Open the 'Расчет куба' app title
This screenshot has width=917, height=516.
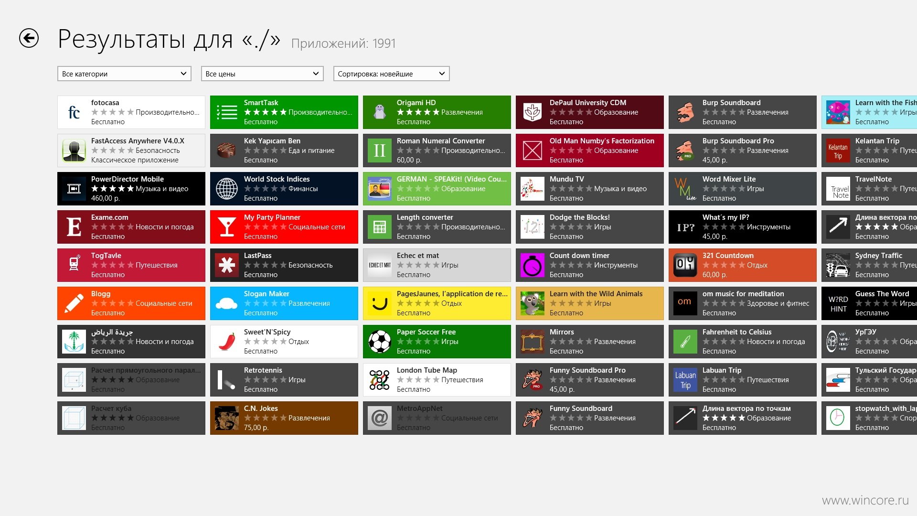(x=111, y=408)
